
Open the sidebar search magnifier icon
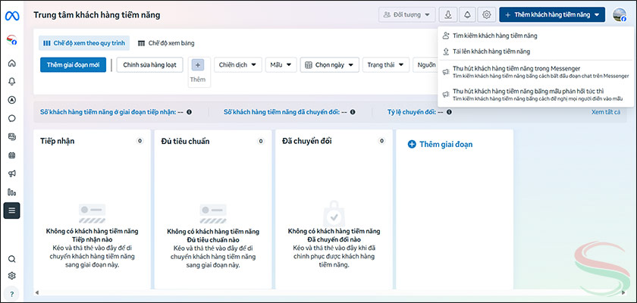tap(11, 258)
